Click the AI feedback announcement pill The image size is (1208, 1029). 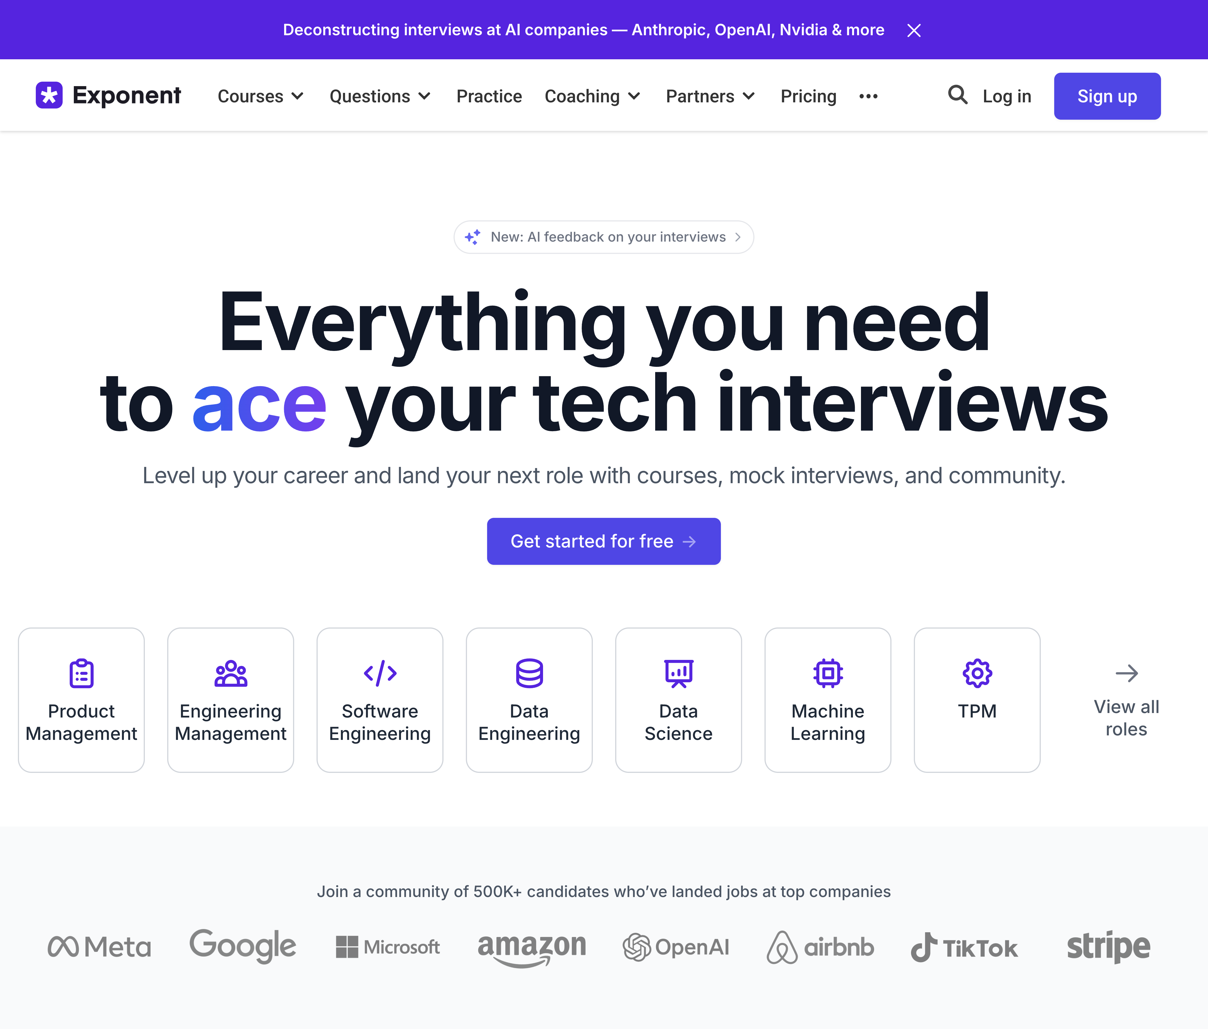coord(603,237)
